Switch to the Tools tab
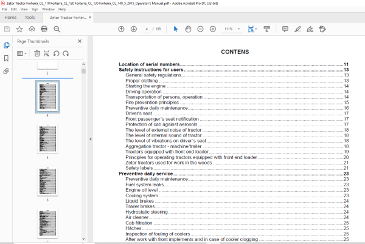Image resolution: width=365 pixels, height=244 pixels. coord(30,18)
